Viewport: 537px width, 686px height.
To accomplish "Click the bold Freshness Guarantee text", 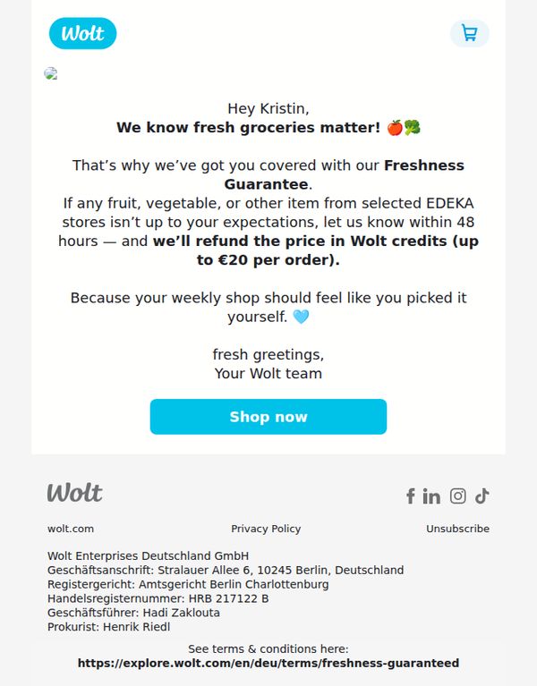I will [x=345, y=174].
